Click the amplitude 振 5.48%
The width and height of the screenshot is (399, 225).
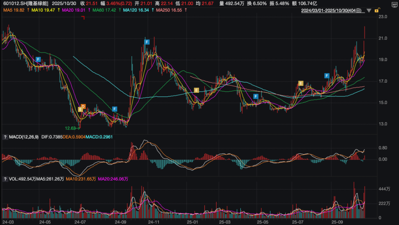pyautogui.click(x=279, y=4)
